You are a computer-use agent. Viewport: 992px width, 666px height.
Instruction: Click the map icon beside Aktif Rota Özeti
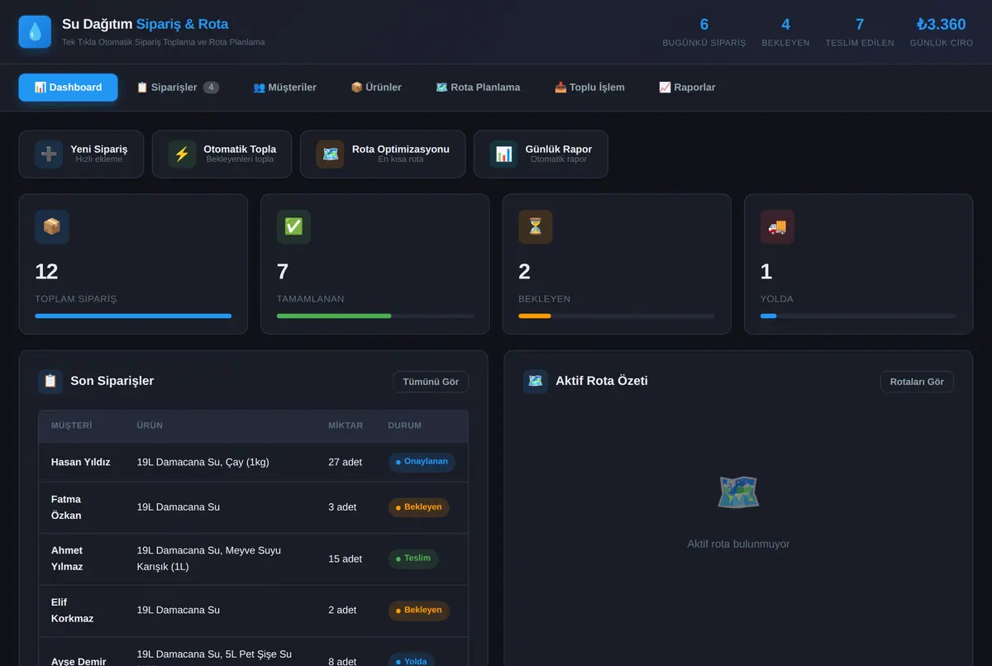(x=536, y=381)
